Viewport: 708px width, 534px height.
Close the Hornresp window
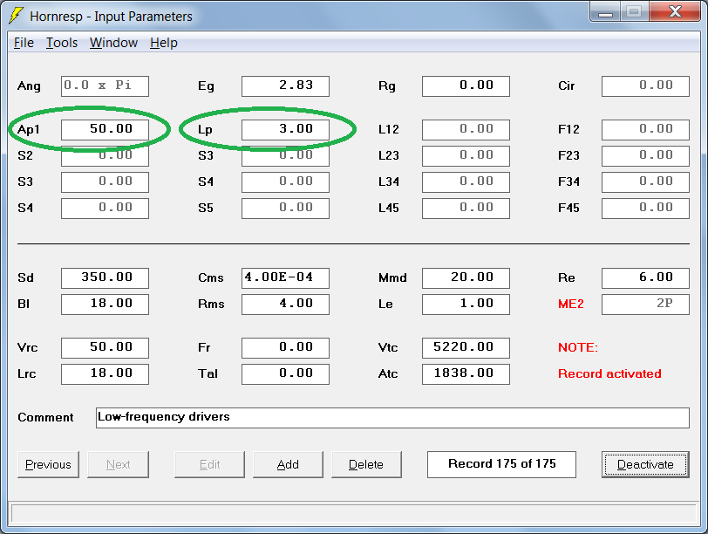click(x=675, y=12)
